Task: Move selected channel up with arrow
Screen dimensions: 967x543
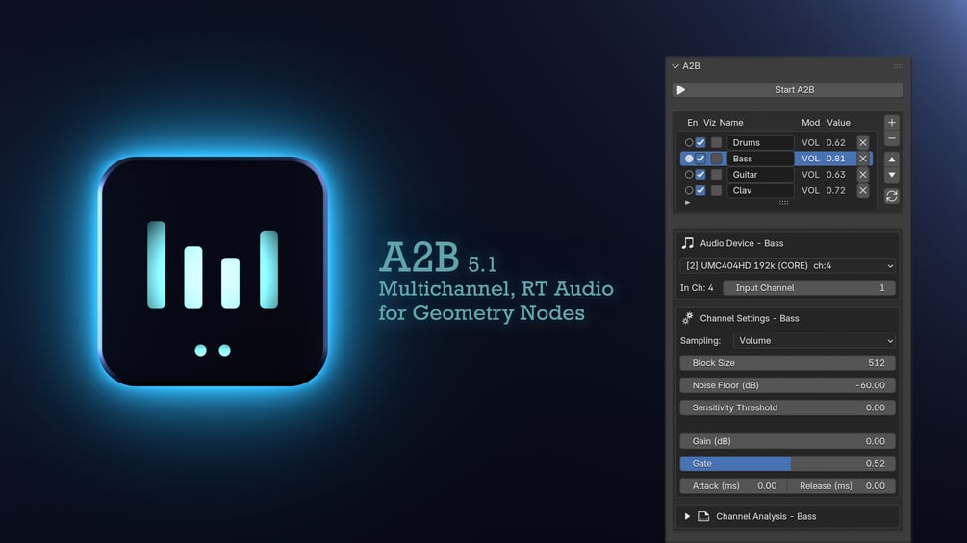Action: [x=892, y=159]
